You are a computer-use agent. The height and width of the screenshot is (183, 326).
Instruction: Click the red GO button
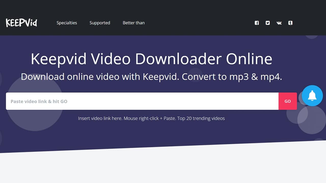288,101
